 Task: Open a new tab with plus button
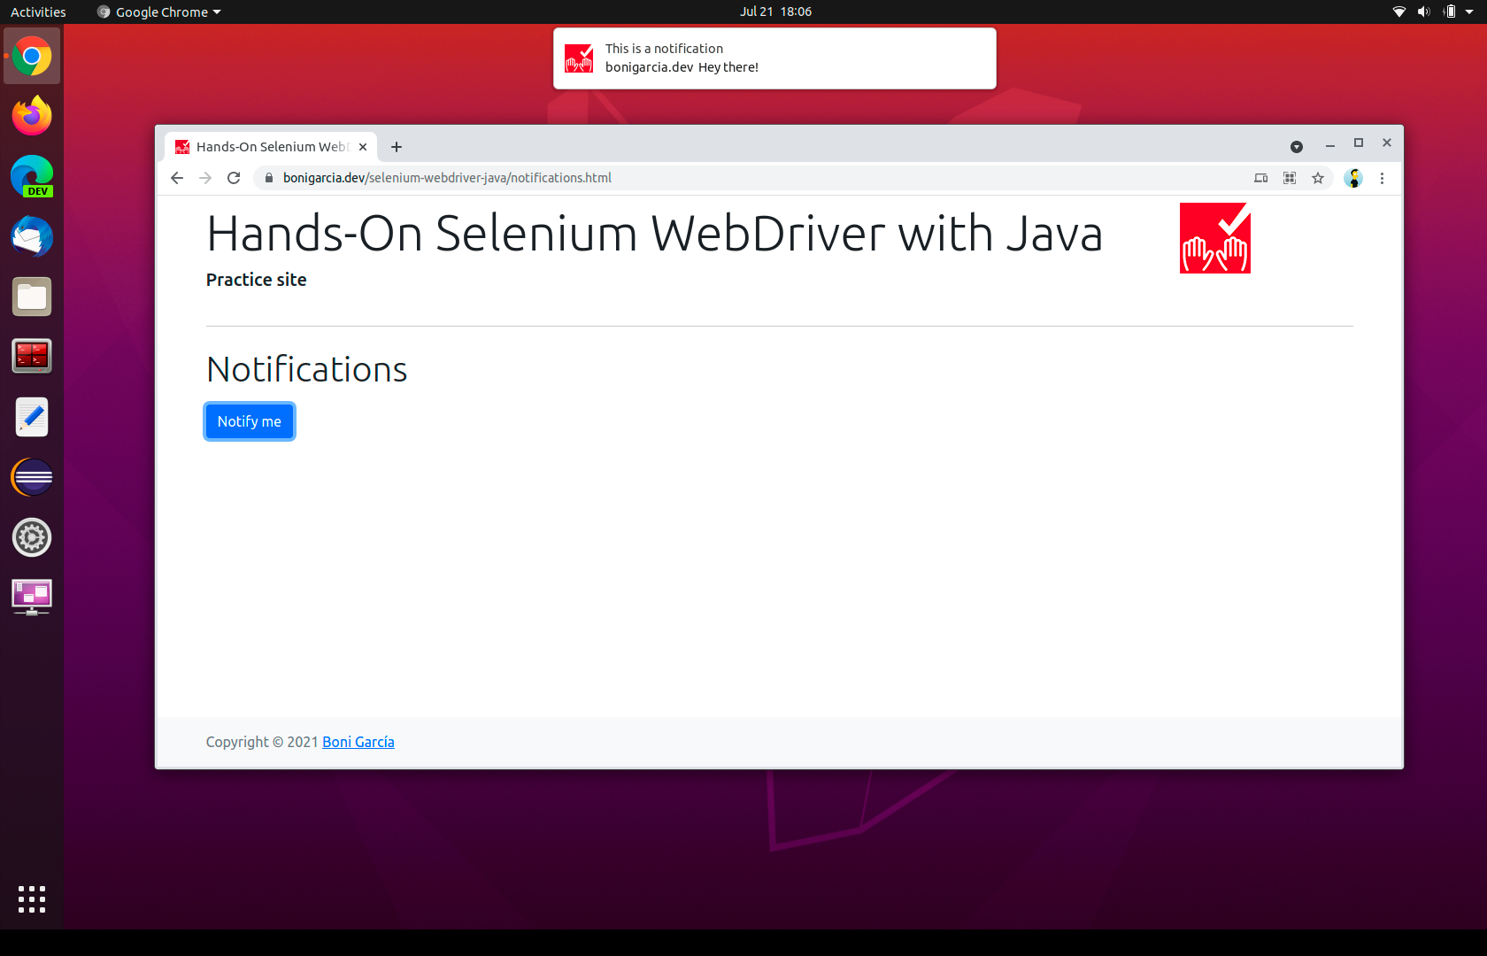pos(397,147)
